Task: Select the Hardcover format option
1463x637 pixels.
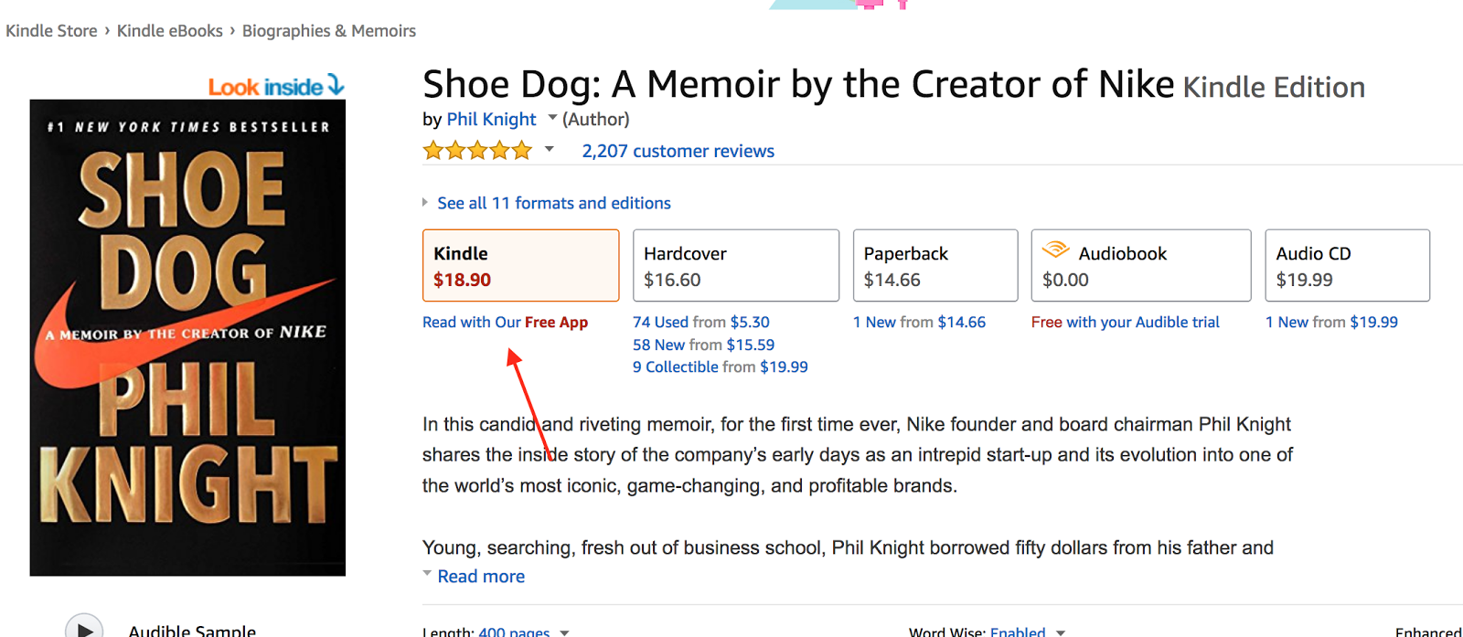Action: (735, 265)
